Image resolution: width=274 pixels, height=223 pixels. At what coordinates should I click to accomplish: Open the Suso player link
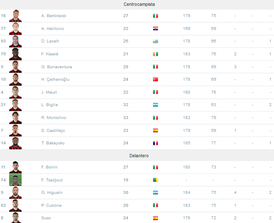[x=46, y=218]
